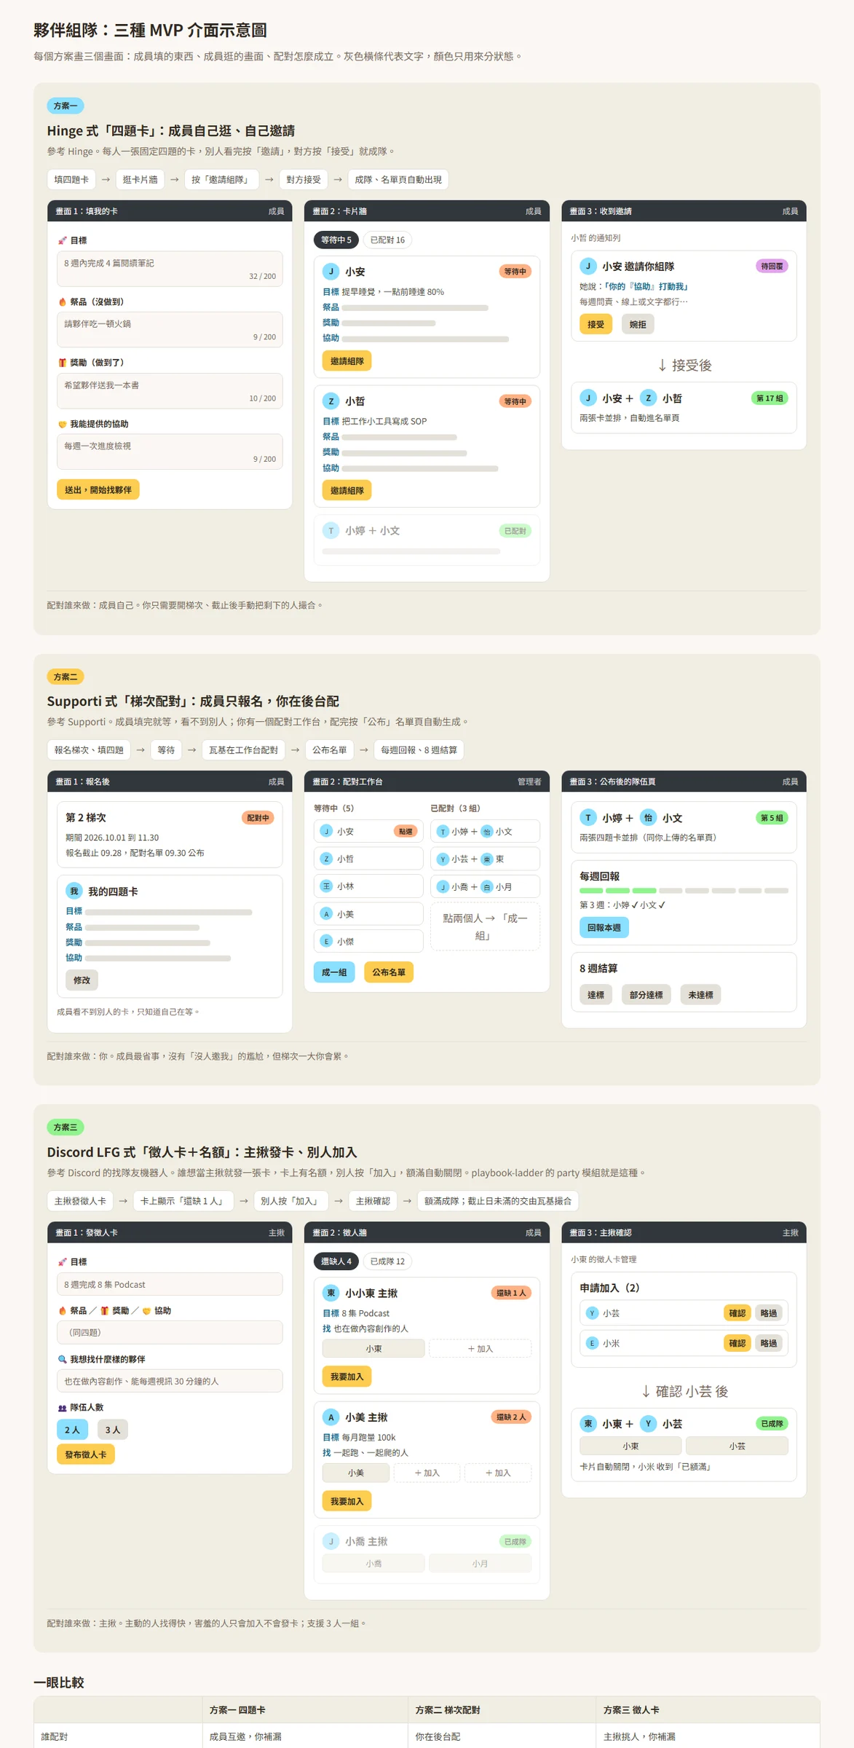
Task: Open the 已成隊 12 tab in 徵人牆
Action: (x=387, y=1261)
